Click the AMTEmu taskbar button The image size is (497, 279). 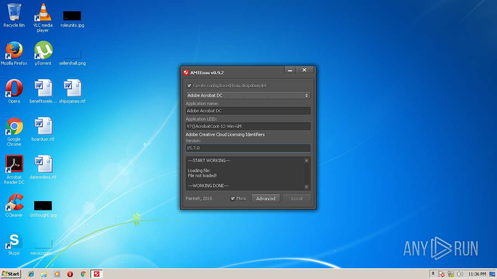click(x=97, y=274)
